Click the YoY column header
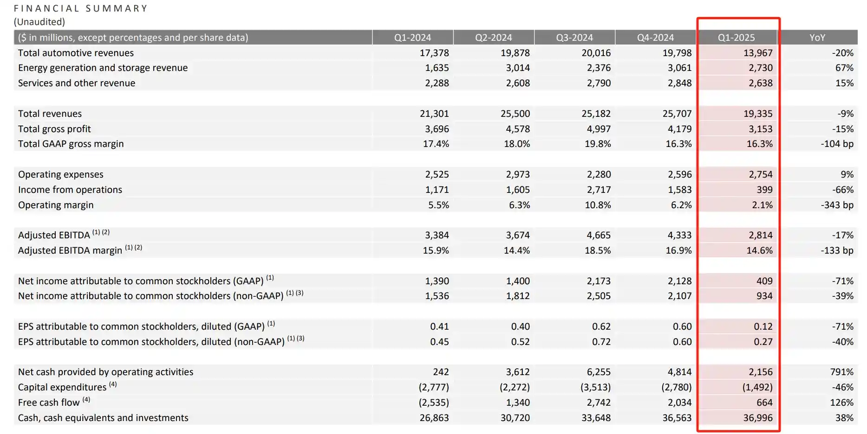Screen dimensions: 867x434 pyautogui.click(x=817, y=38)
